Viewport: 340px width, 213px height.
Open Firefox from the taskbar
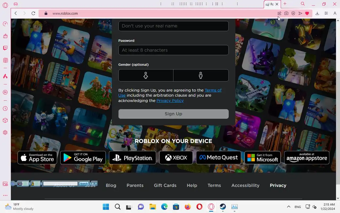pyautogui.click(x=188, y=207)
